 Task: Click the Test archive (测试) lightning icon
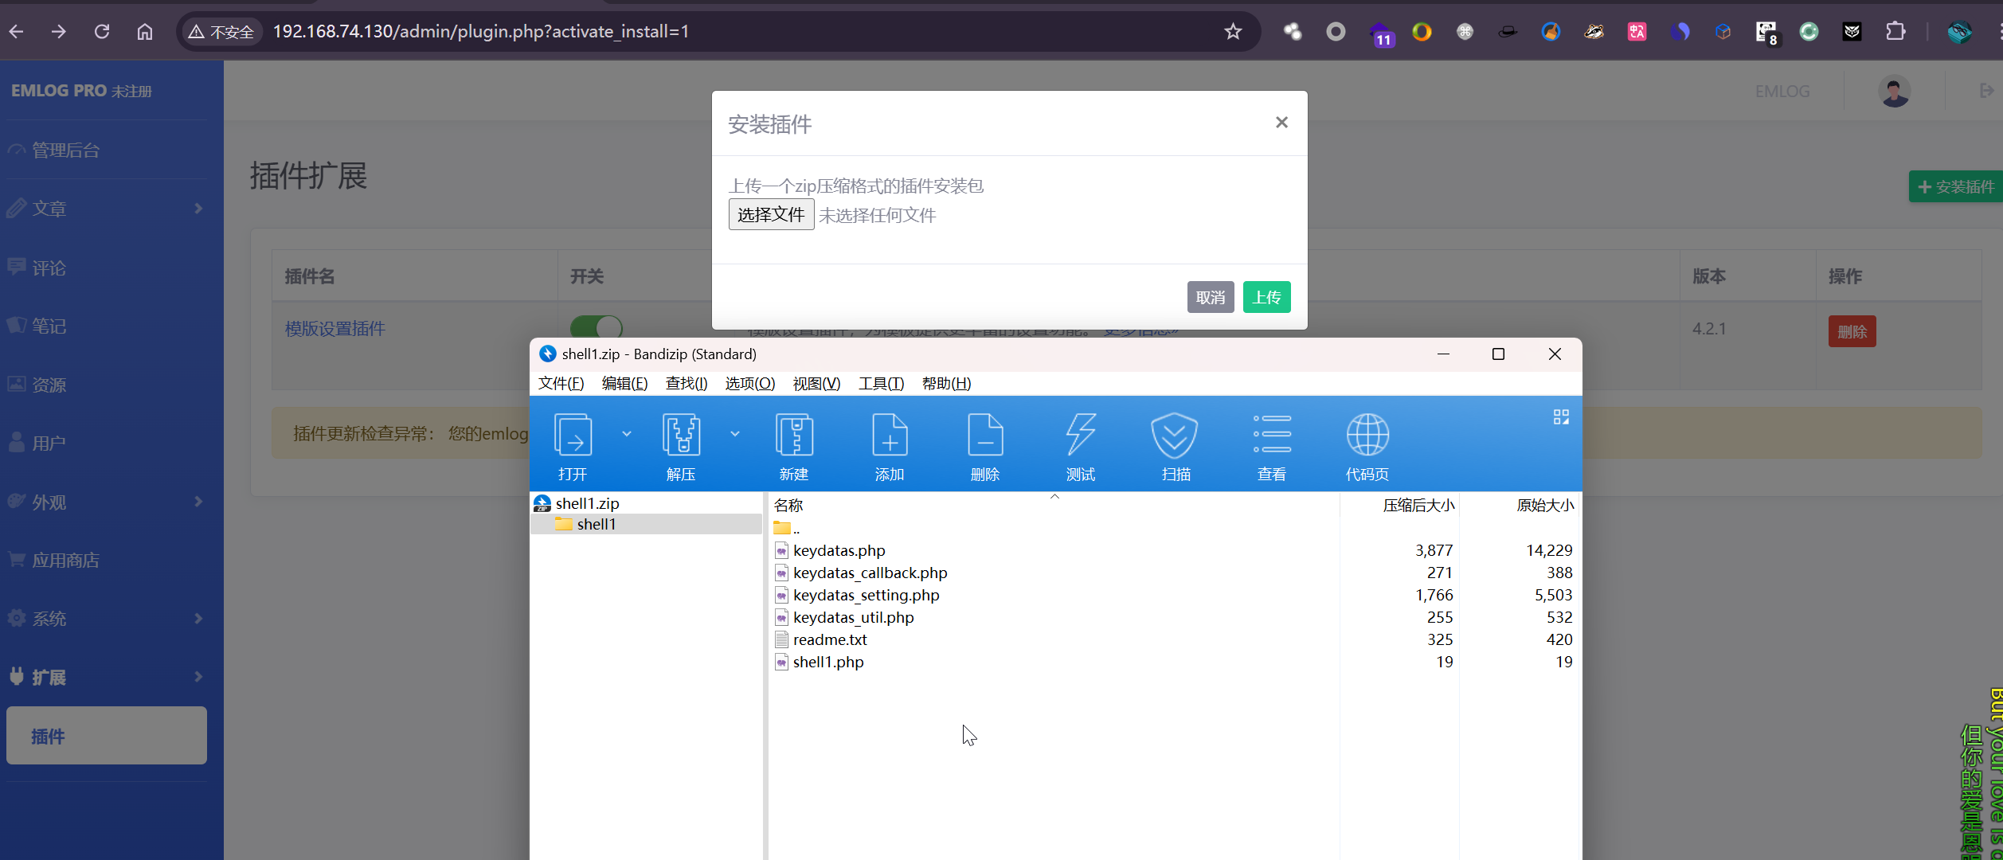click(1081, 437)
